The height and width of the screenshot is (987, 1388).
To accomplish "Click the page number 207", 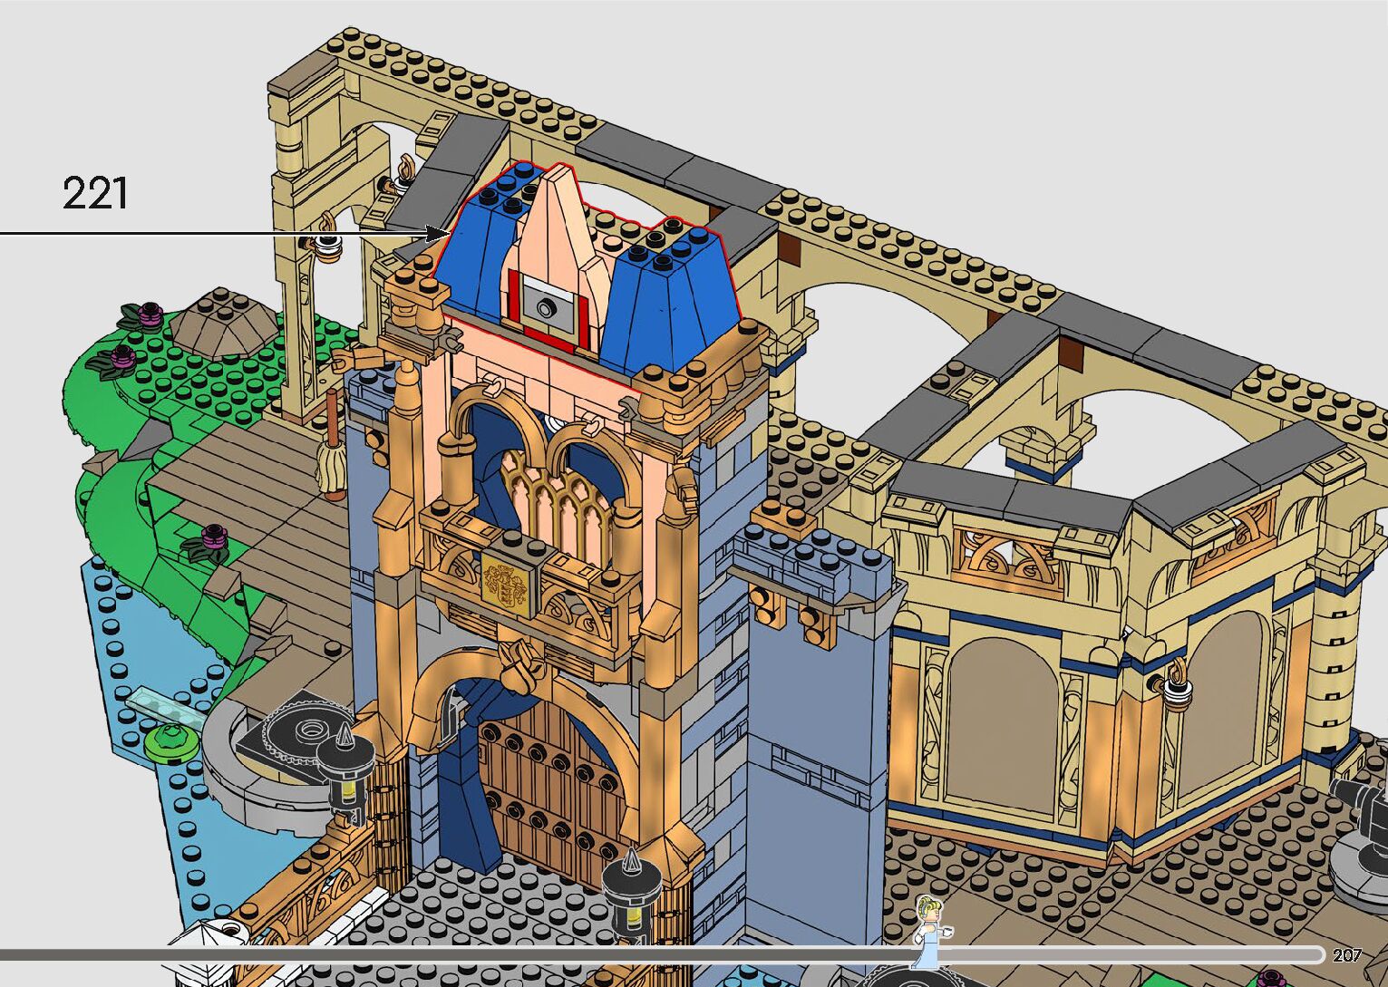I will (x=1347, y=955).
